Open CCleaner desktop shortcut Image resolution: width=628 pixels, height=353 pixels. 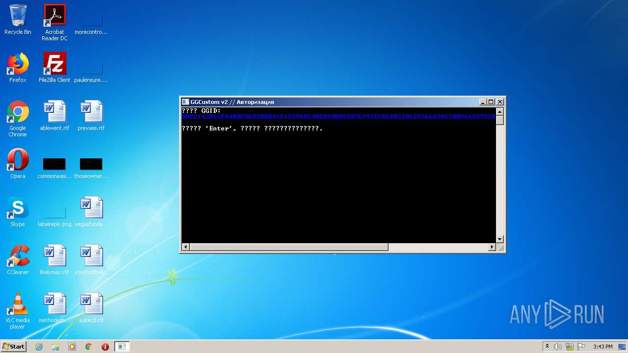18,260
